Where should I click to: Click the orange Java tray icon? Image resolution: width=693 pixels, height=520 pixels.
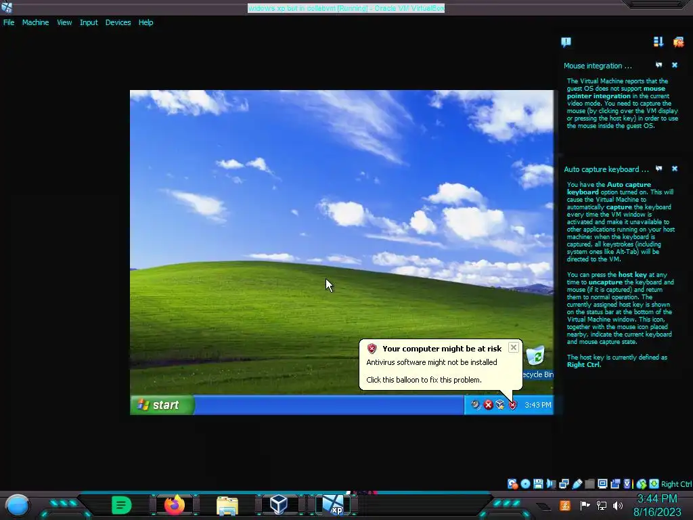[x=565, y=505]
